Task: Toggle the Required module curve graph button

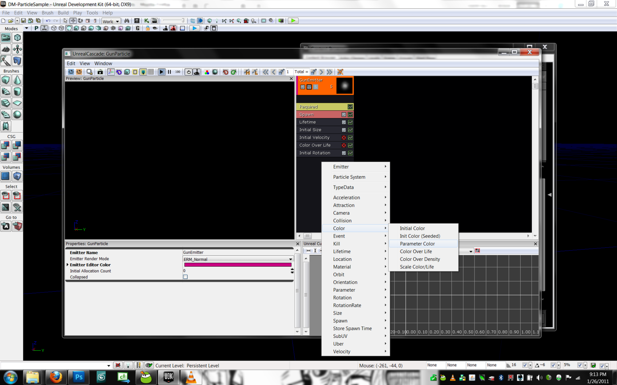Action: 350,107
